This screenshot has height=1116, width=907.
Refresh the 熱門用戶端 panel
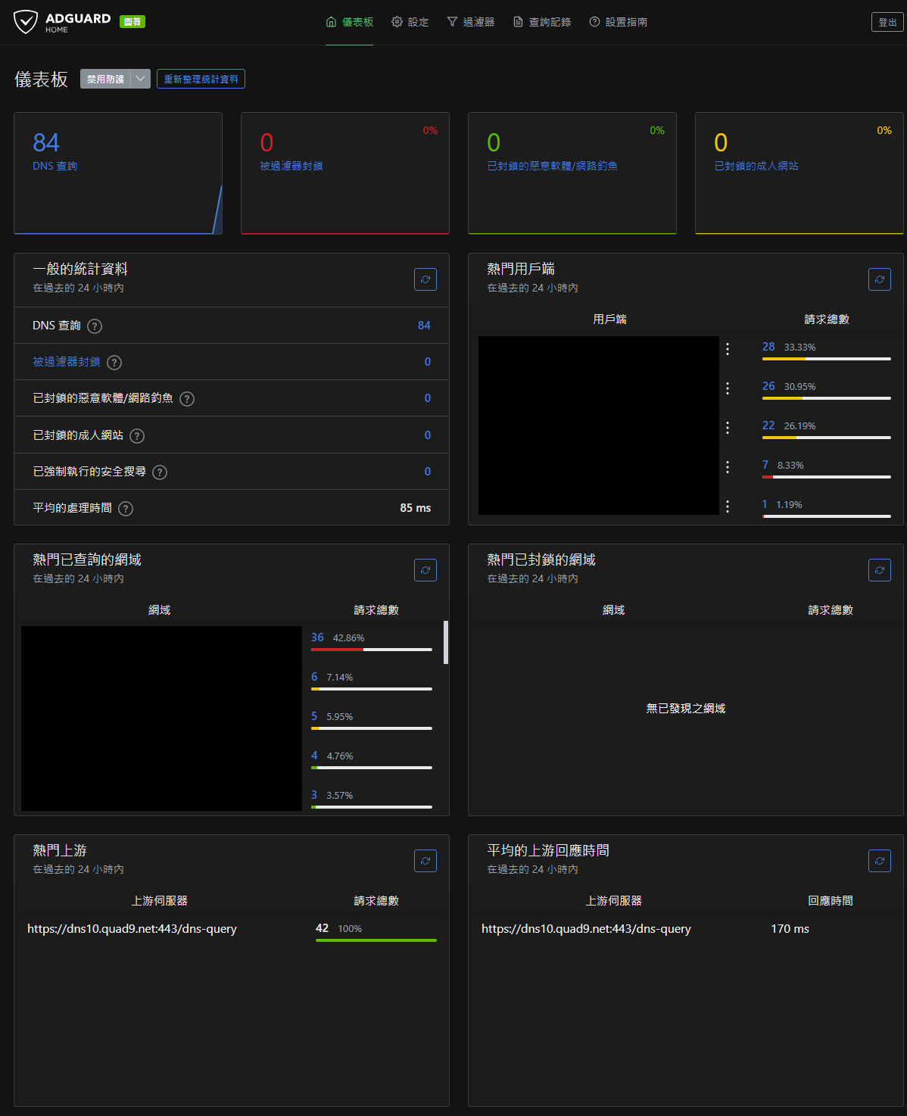point(879,279)
